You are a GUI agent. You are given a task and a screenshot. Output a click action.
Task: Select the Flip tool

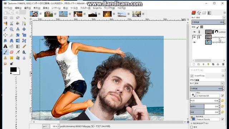(18, 40)
